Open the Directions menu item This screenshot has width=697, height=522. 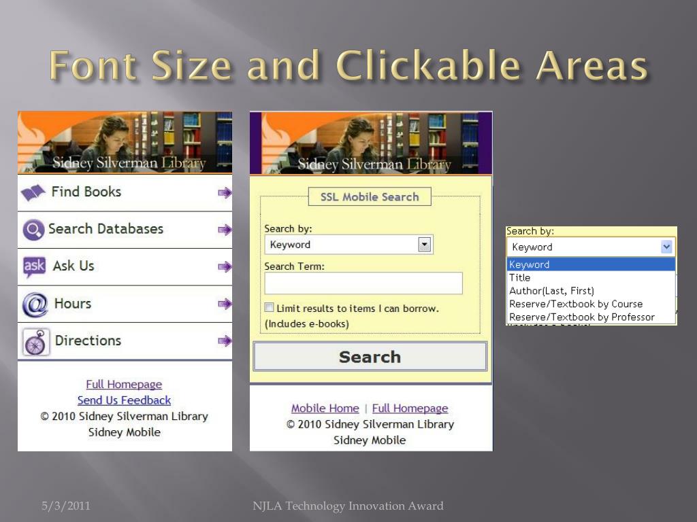pyautogui.click(x=125, y=341)
